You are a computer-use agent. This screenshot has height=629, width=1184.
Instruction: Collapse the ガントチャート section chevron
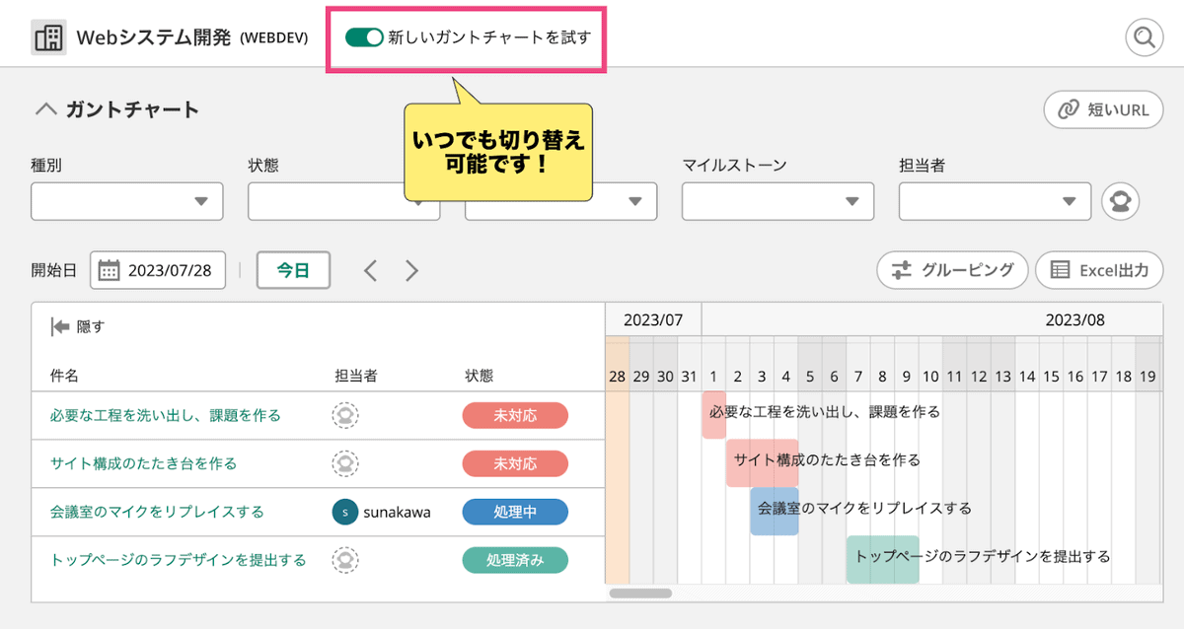pos(45,109)
